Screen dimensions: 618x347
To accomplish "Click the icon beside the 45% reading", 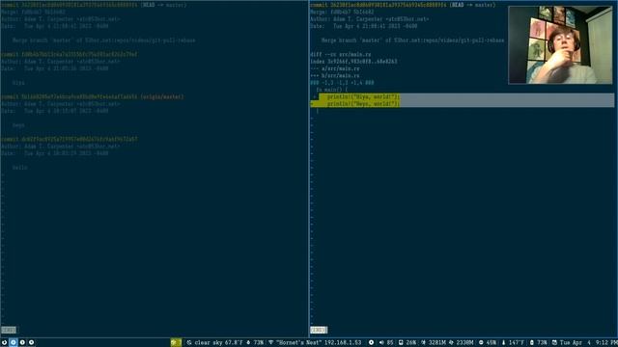I will tap(481, 343).
